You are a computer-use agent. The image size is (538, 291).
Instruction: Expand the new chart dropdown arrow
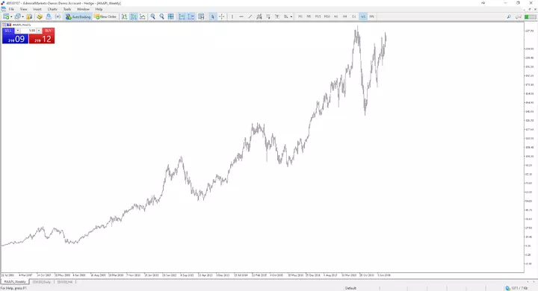(11, 17)
